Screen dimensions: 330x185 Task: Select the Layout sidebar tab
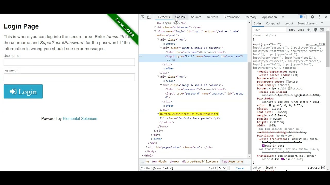pyautogui.click(x=288, y=23)
